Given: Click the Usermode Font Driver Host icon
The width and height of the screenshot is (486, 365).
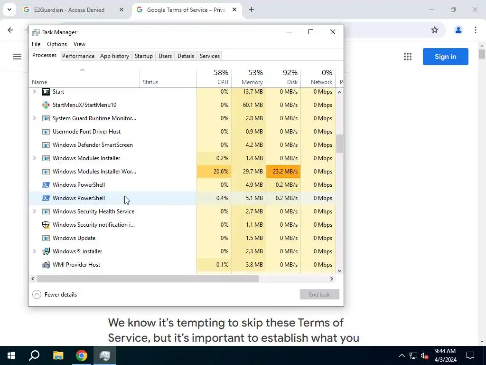Looking at the screenshot, I should 46,132.
